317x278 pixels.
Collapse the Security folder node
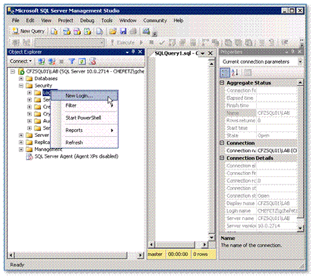(x=21, y=86)
